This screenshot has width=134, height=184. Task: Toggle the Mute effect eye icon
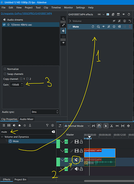[x=103, y=26]
